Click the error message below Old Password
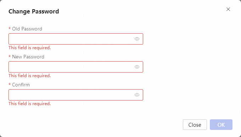The width and height of the screenshot is (241, 137). tap(30, 47)
